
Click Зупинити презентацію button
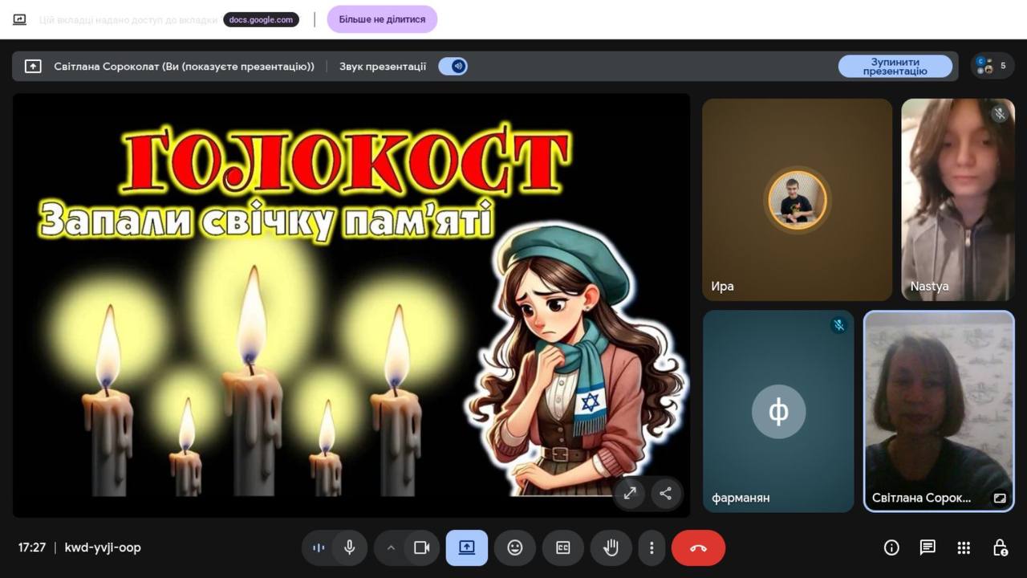pos(895,67)
